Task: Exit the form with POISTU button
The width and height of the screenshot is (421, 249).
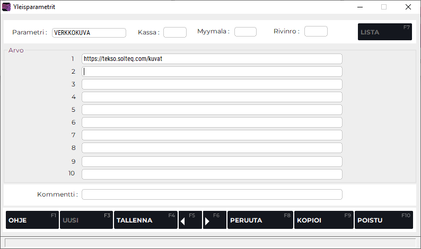Action: (383, 220)
